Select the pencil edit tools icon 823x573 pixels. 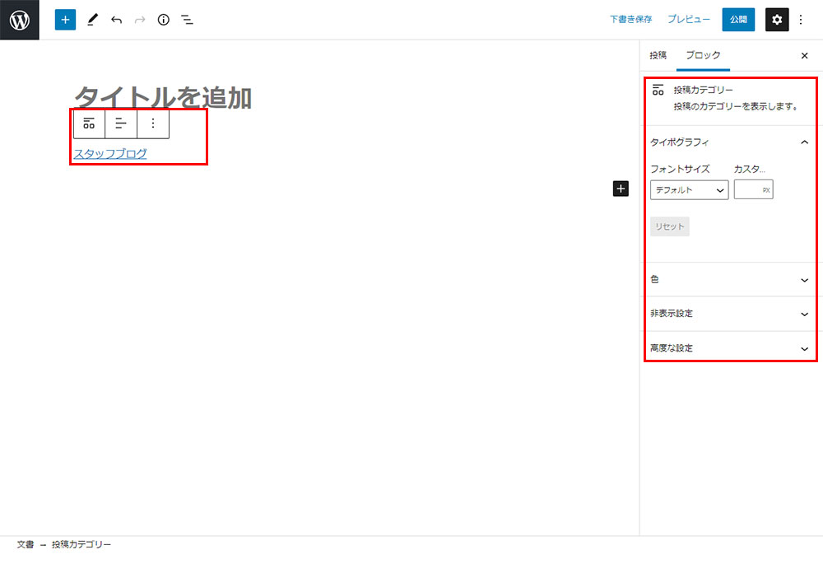point(92,20)
